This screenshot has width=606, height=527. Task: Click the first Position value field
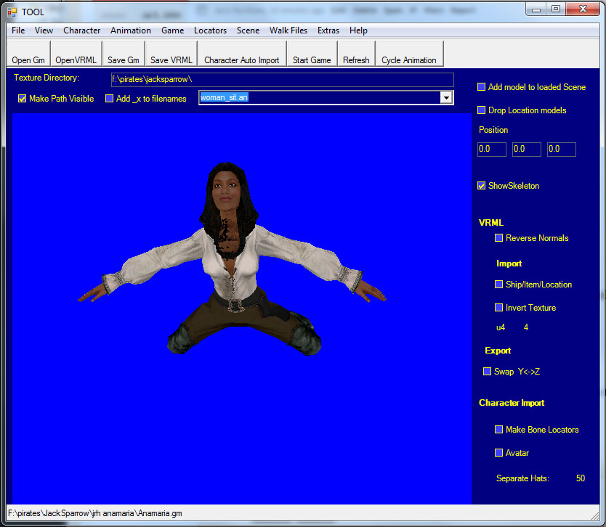click(492, 149)
